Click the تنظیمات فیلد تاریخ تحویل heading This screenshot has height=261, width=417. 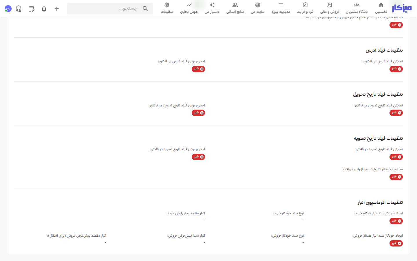[378, 94]
